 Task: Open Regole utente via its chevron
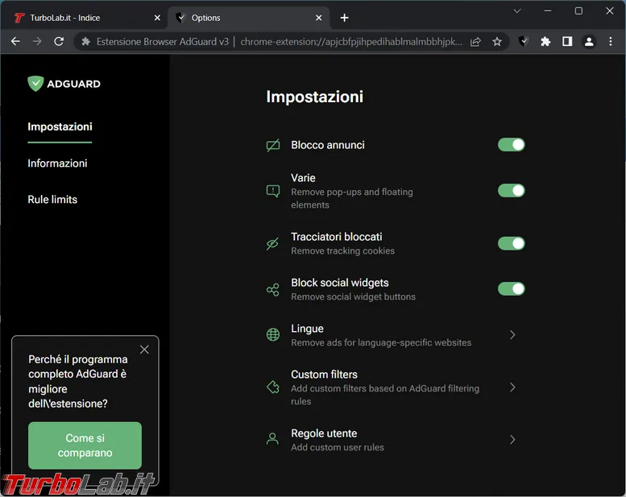tap(512, 440)
